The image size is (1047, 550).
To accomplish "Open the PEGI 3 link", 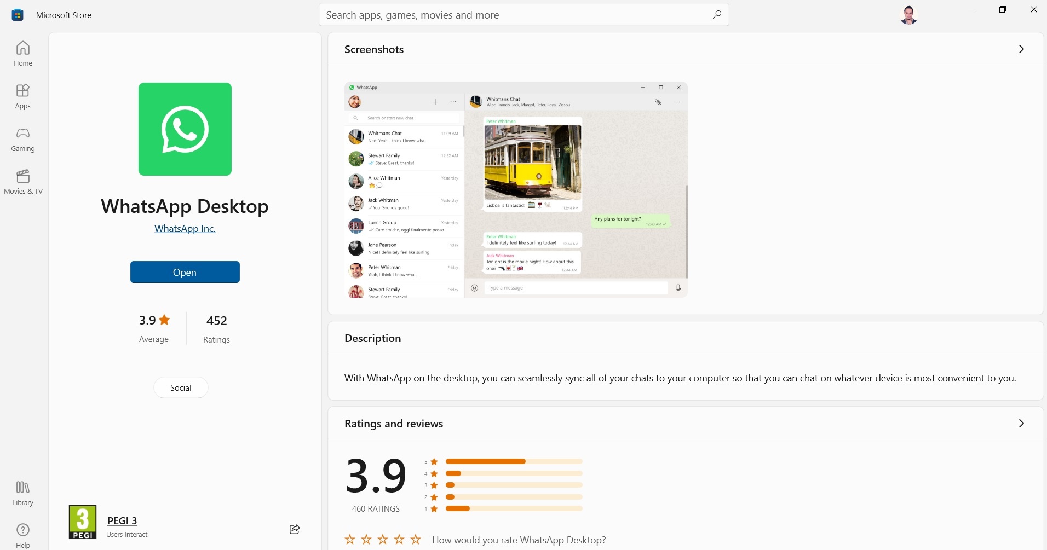I will pos(122,521).
